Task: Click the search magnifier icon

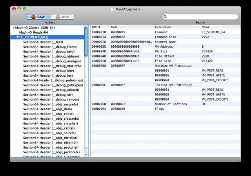Action: [x=165, y=16]
